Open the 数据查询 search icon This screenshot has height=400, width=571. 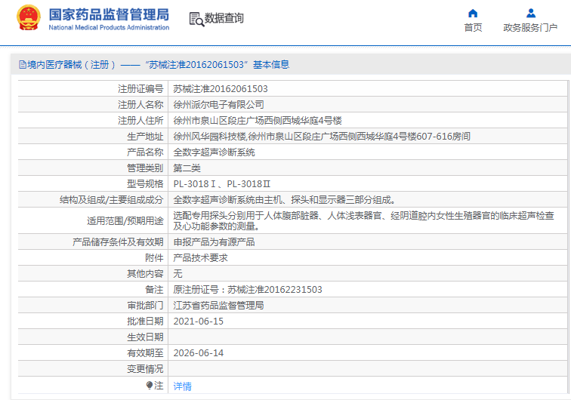[196, 19]
